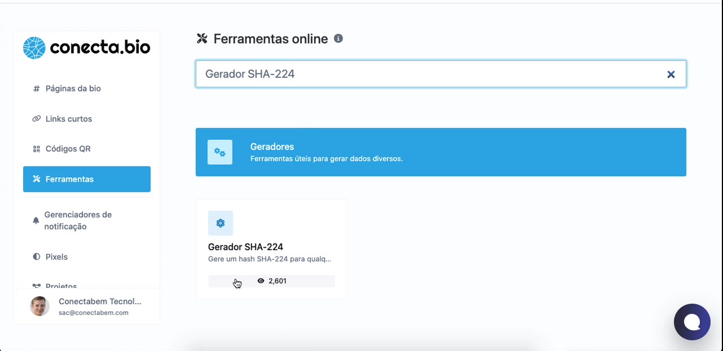The width and height of the screenshot is (723, 351).
Task: Select the Pixels icon in the sidebar
Action: pos(35,257)
